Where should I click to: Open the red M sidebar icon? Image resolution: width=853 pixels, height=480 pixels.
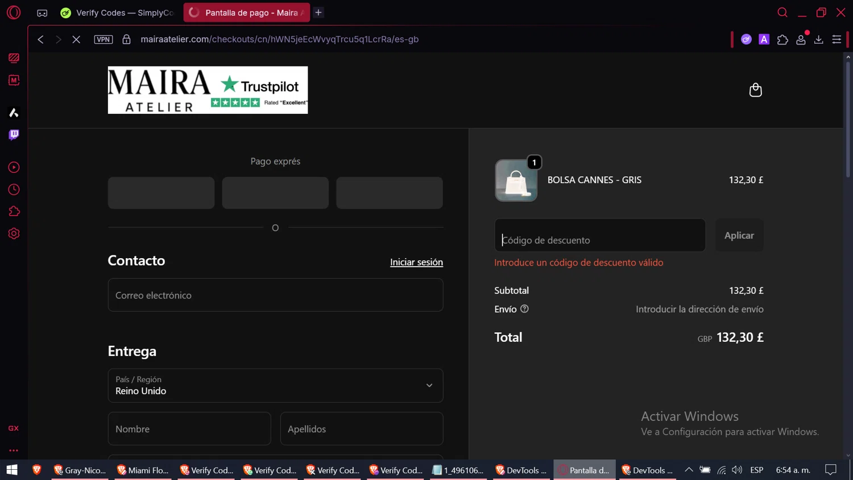coord(14,80)
